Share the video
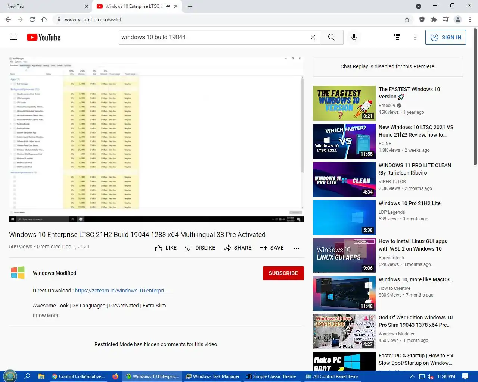Screen dimensions: 478x382 click(x=238, y=248)
